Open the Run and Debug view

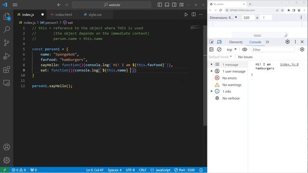pos(6,56)
